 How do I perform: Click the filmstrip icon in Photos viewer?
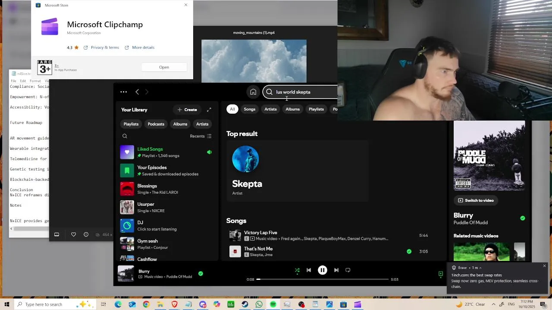pos(56,235)
